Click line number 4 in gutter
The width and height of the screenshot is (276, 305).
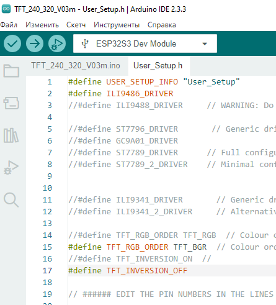pyautogui.click(x=50, y=117)
